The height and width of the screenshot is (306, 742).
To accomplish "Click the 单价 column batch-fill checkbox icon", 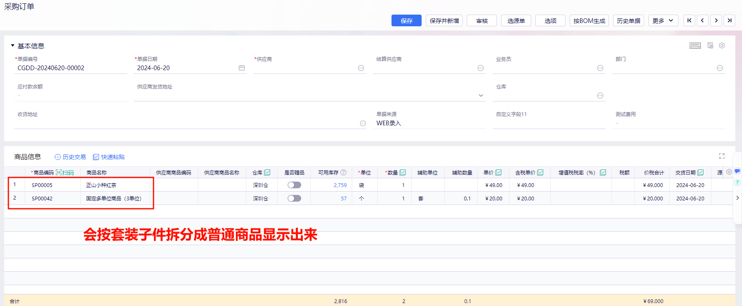I will click(x=499, y=172).
